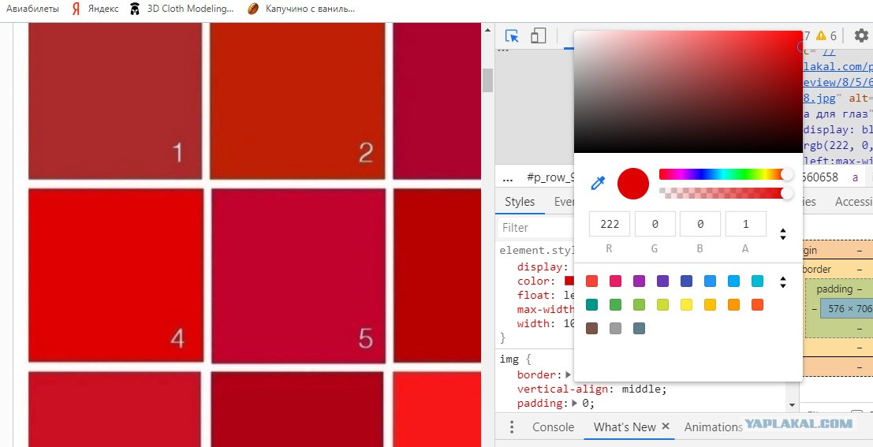This screenshot has height=447, width=873.
Task: Pick the light green palette swatch
Action: [x=639, y=304]
